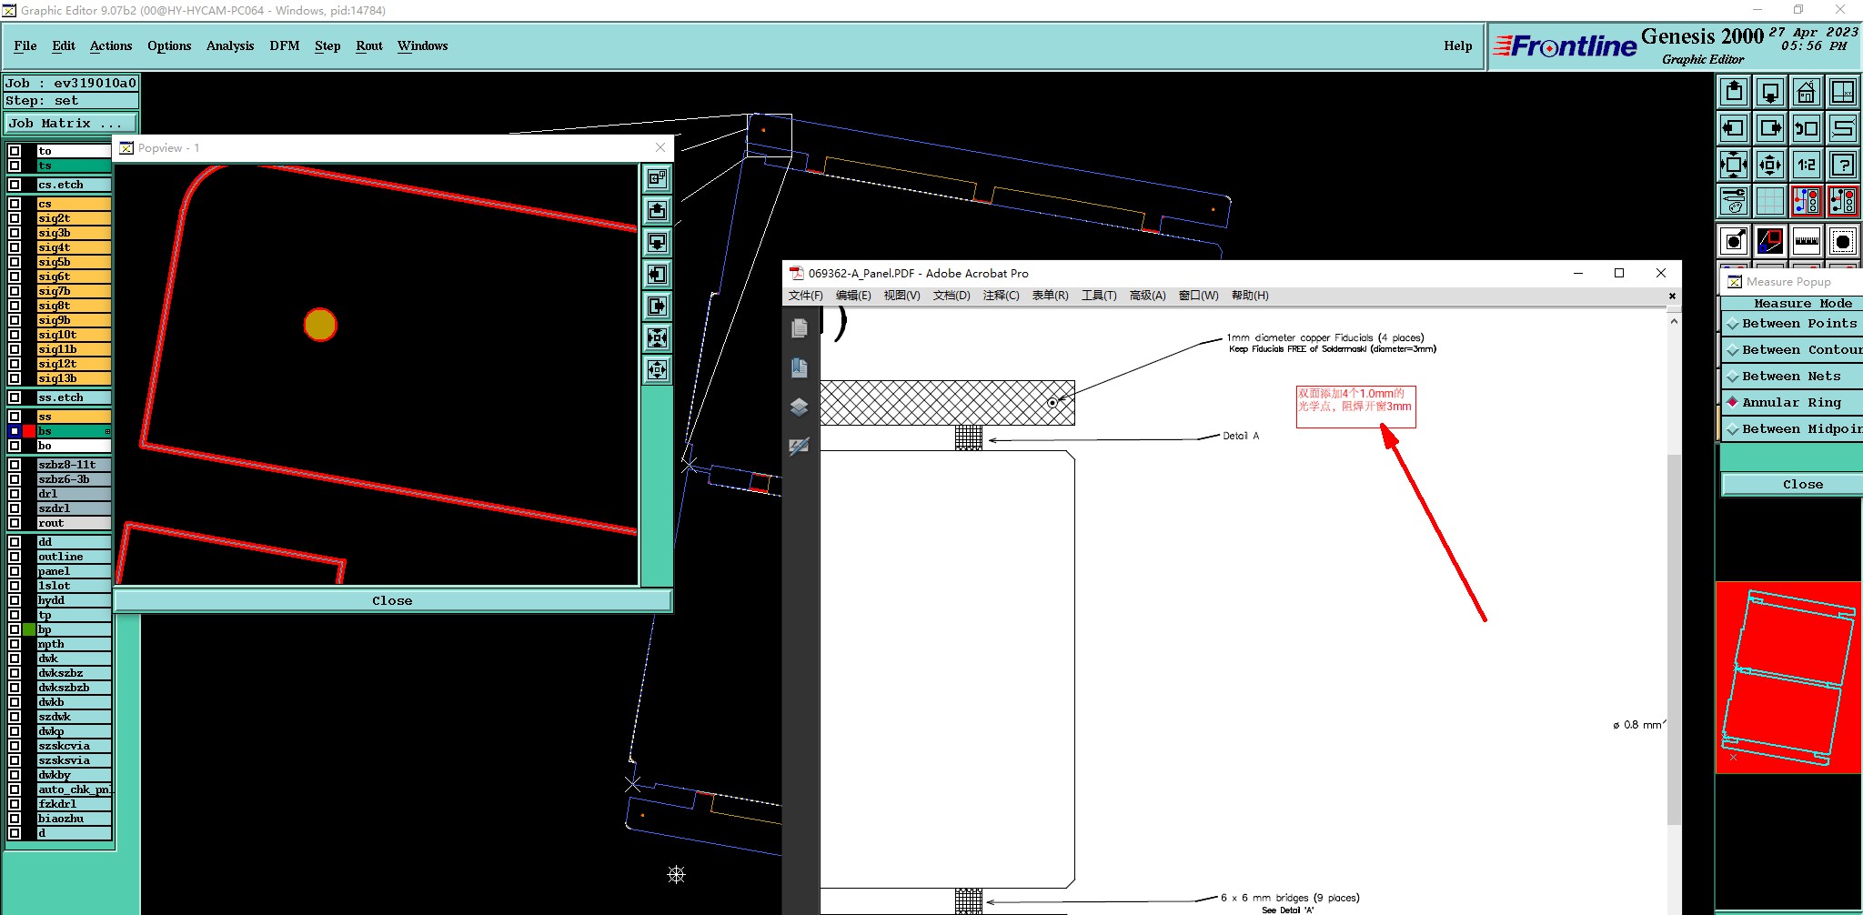
Task: Click the colored netlist traffic light icon
Action: tap(1807, 200)
